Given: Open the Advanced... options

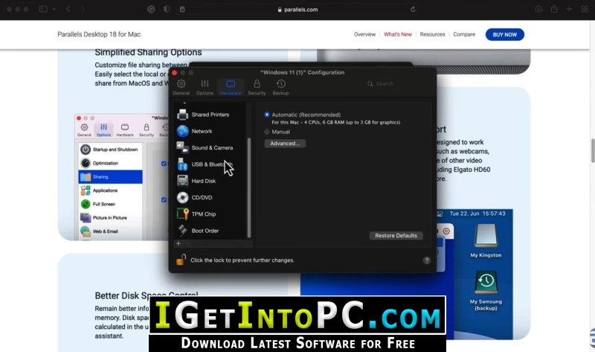Looking at the screenshot, I should [x=285, y=144].
